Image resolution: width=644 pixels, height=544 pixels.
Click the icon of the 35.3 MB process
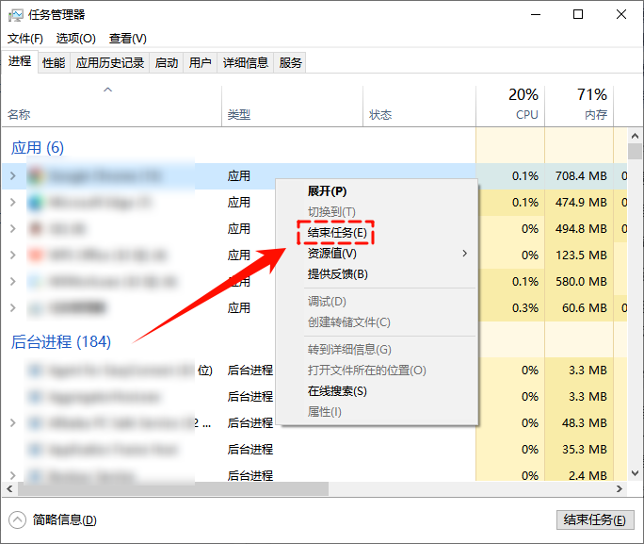coord(36,449)
